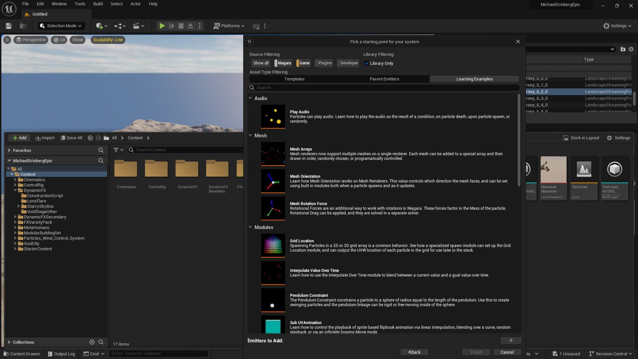Click the Skip/Advance frame button

point(172,26)
